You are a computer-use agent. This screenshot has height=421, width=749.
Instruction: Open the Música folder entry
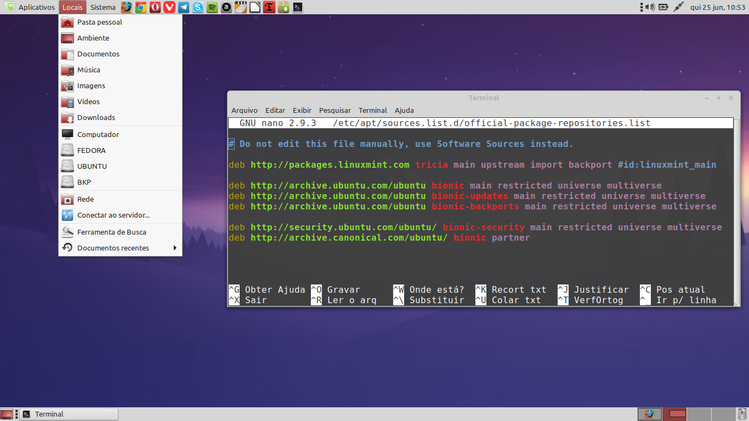121,70
